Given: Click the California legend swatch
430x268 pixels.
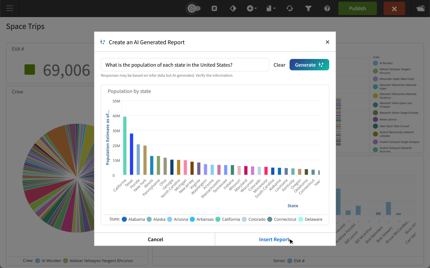Looking at the screenshot, I should point(218,219).
